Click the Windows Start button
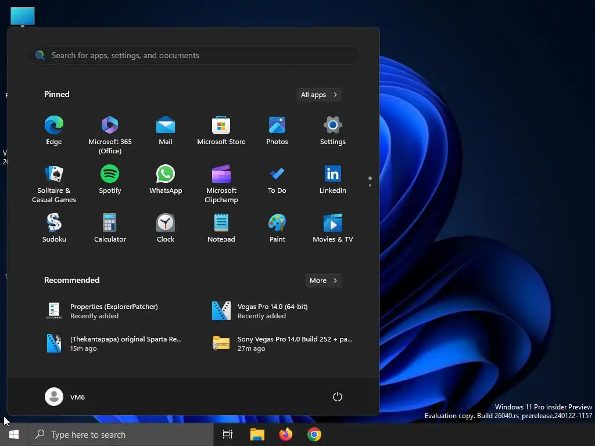The height and width of the screenshot is (446, 595). point(14,434)
